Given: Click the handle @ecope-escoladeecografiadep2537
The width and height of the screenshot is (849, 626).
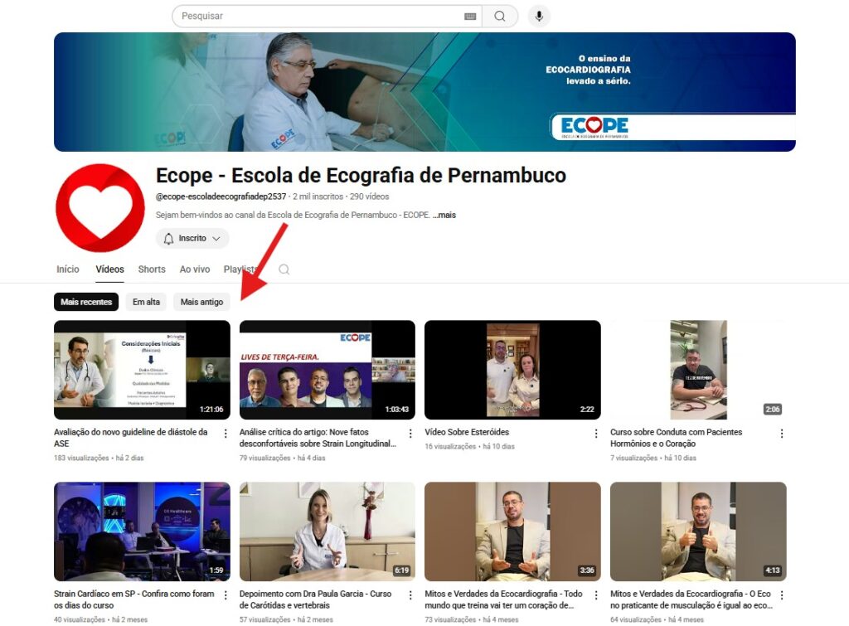Looking at the screenshot, I should (221, 197).
